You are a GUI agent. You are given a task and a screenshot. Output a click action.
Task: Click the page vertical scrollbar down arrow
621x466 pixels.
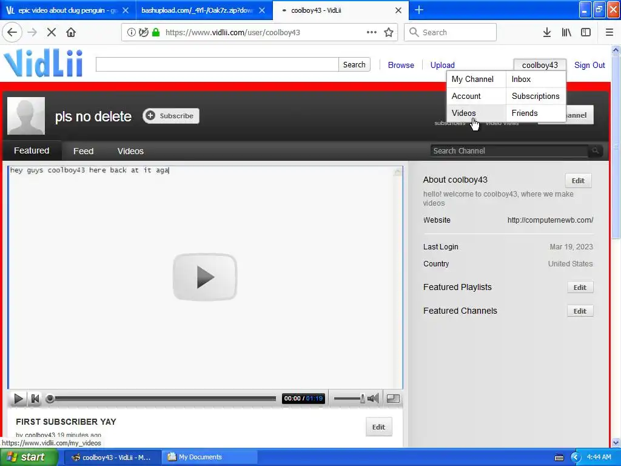pos(616,442)
